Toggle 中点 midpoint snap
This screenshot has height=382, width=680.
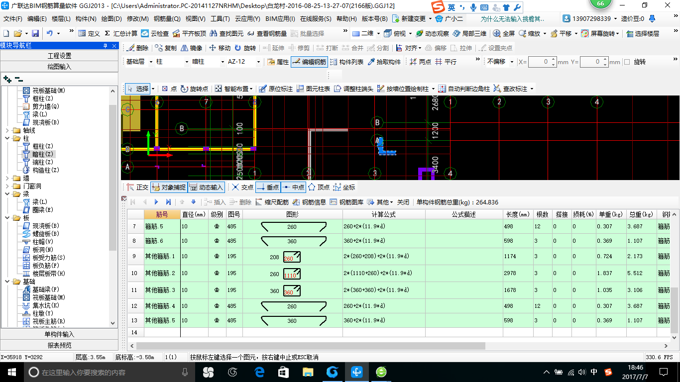point(294,187)
